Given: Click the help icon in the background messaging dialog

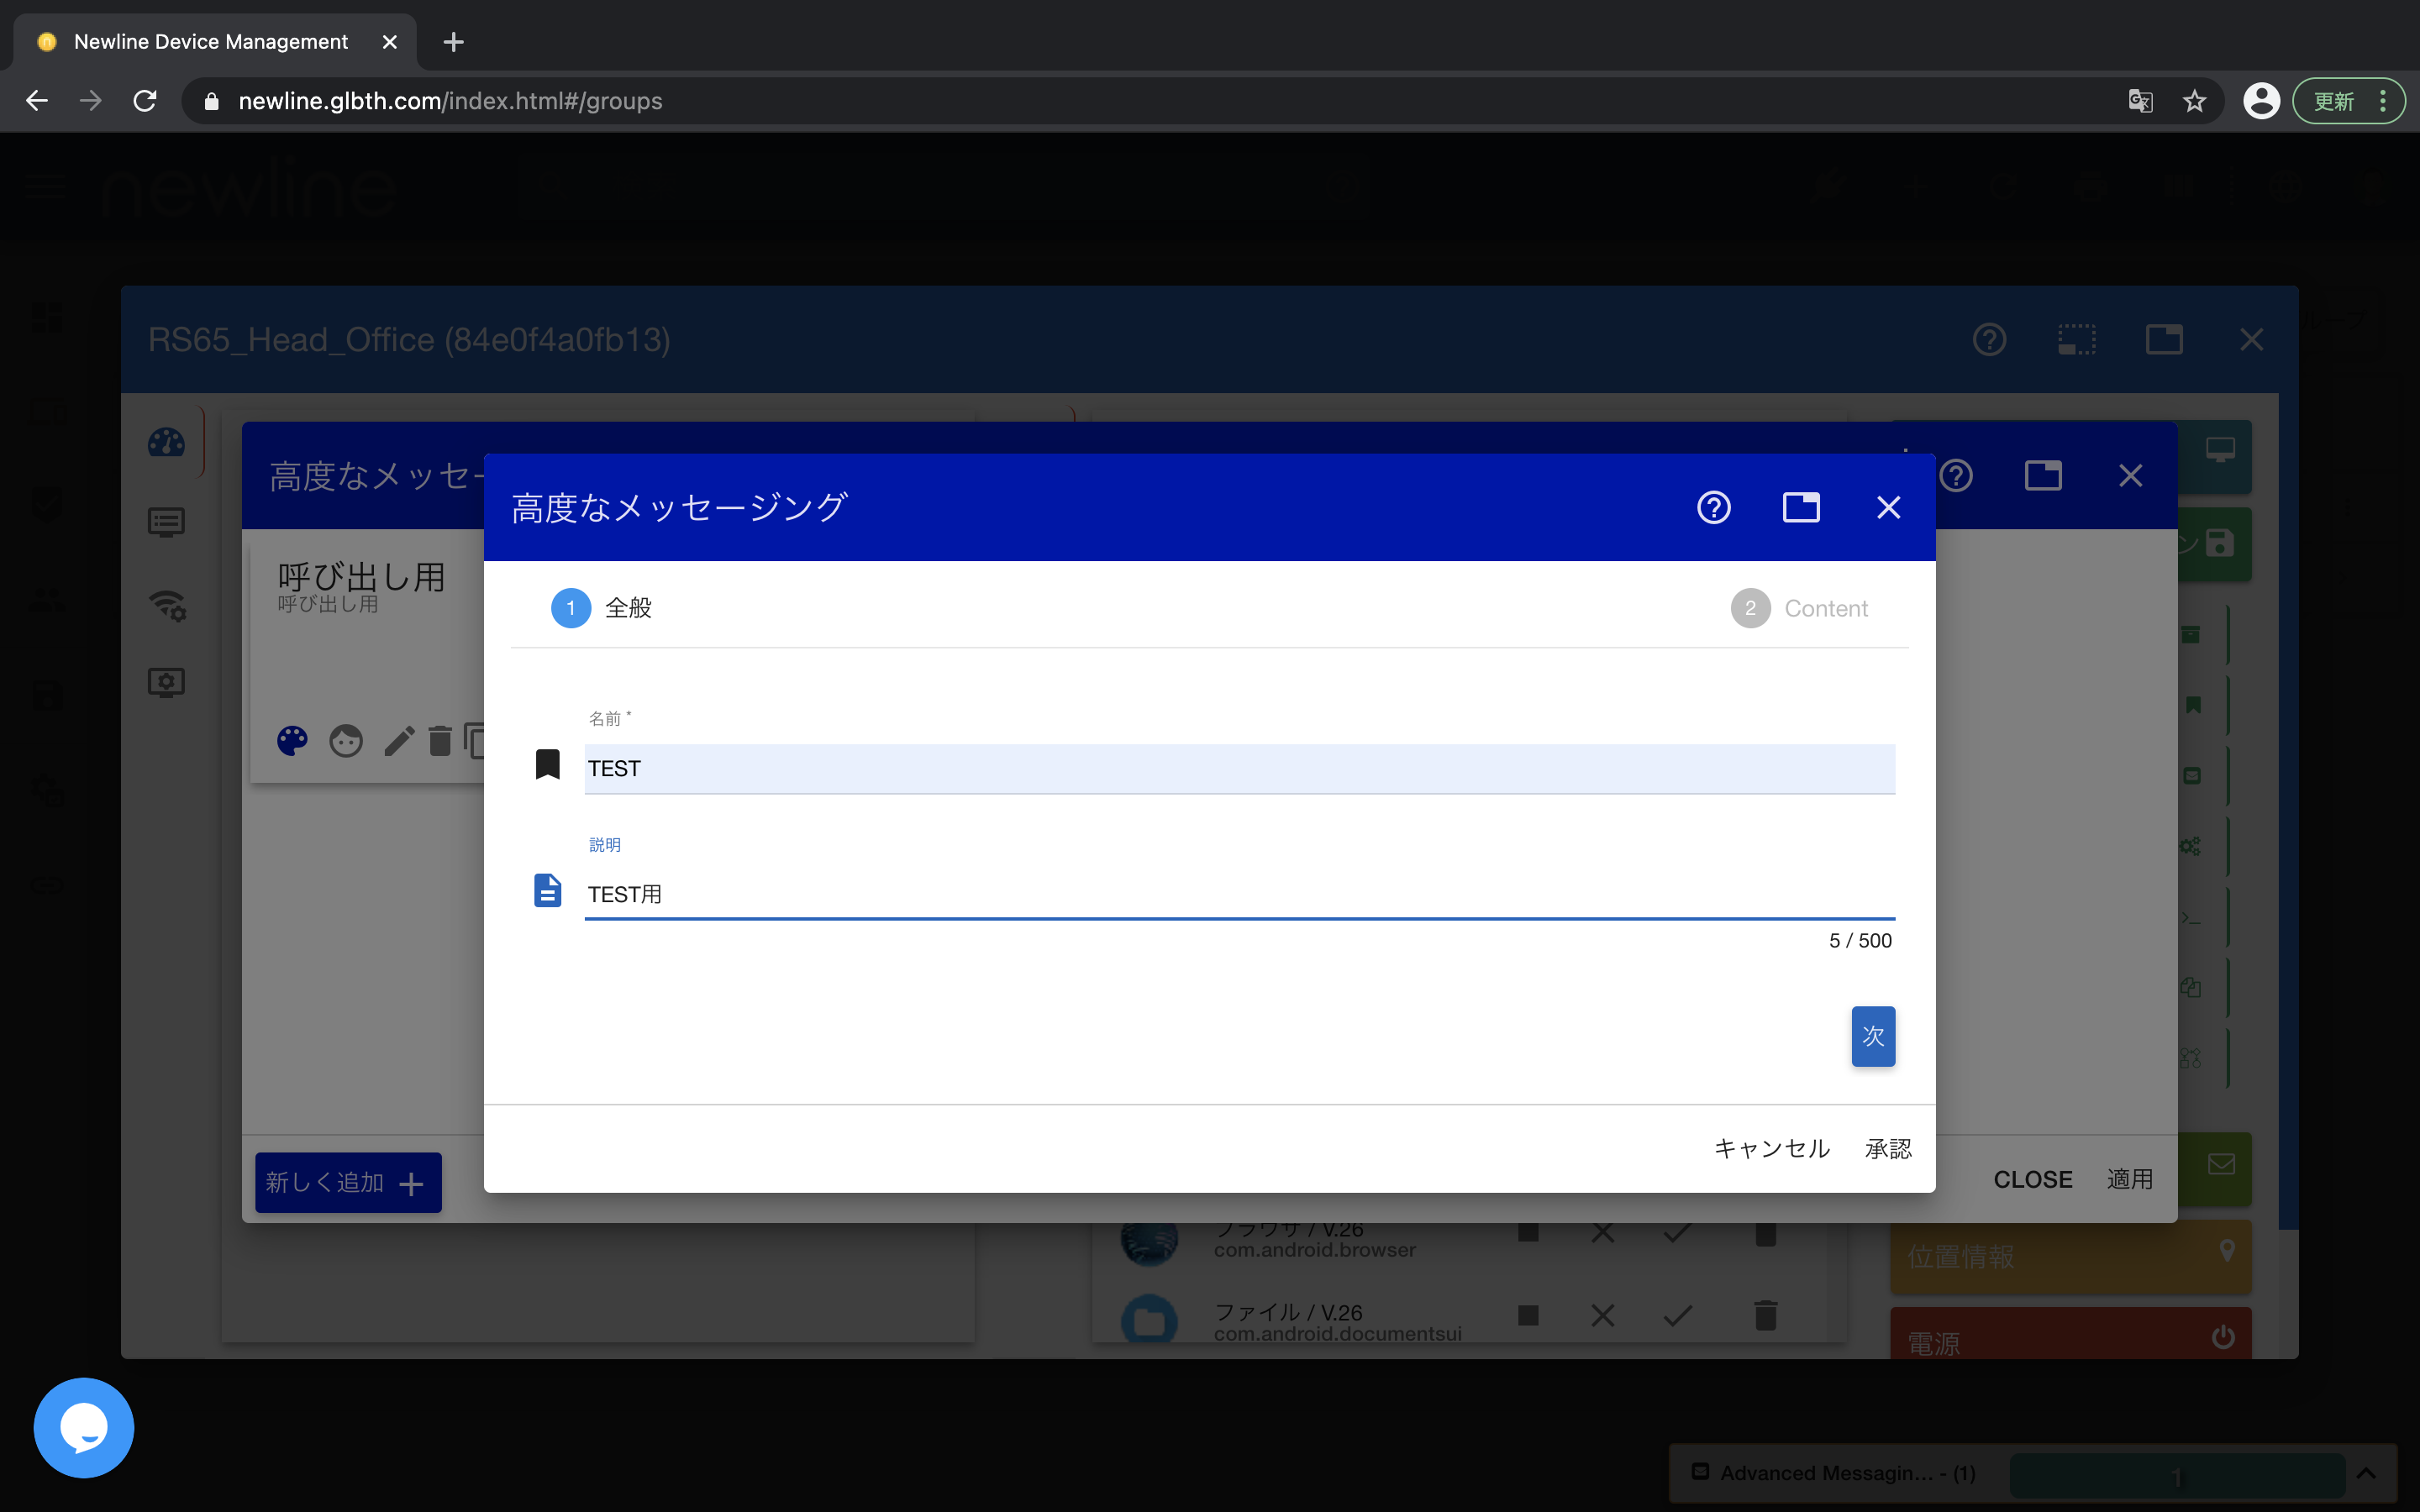Looking at the screenshot, I should [x=1956, y=476].
